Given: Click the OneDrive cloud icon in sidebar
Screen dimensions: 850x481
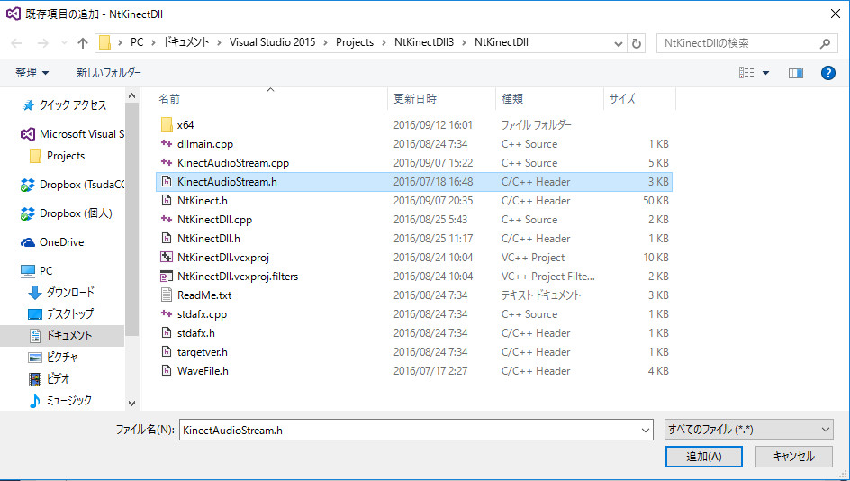Looking at the screenshot, I should coord(28,242).
